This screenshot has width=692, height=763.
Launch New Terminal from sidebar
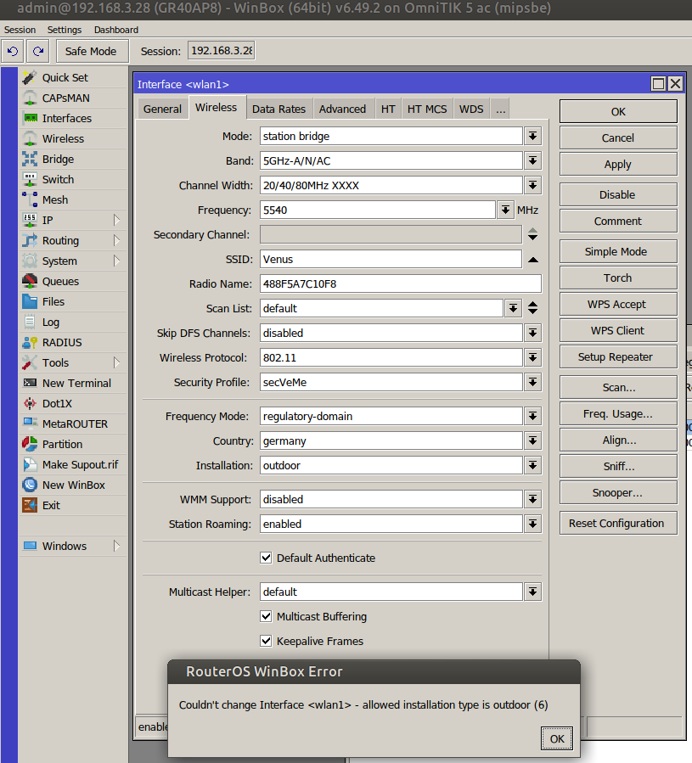pyautogui.click(x=66, y=384)
